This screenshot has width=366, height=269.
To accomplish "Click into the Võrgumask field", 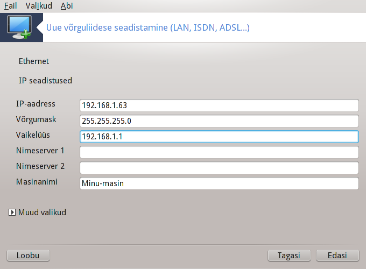I will pyautogui.click(x=219, y=121).
